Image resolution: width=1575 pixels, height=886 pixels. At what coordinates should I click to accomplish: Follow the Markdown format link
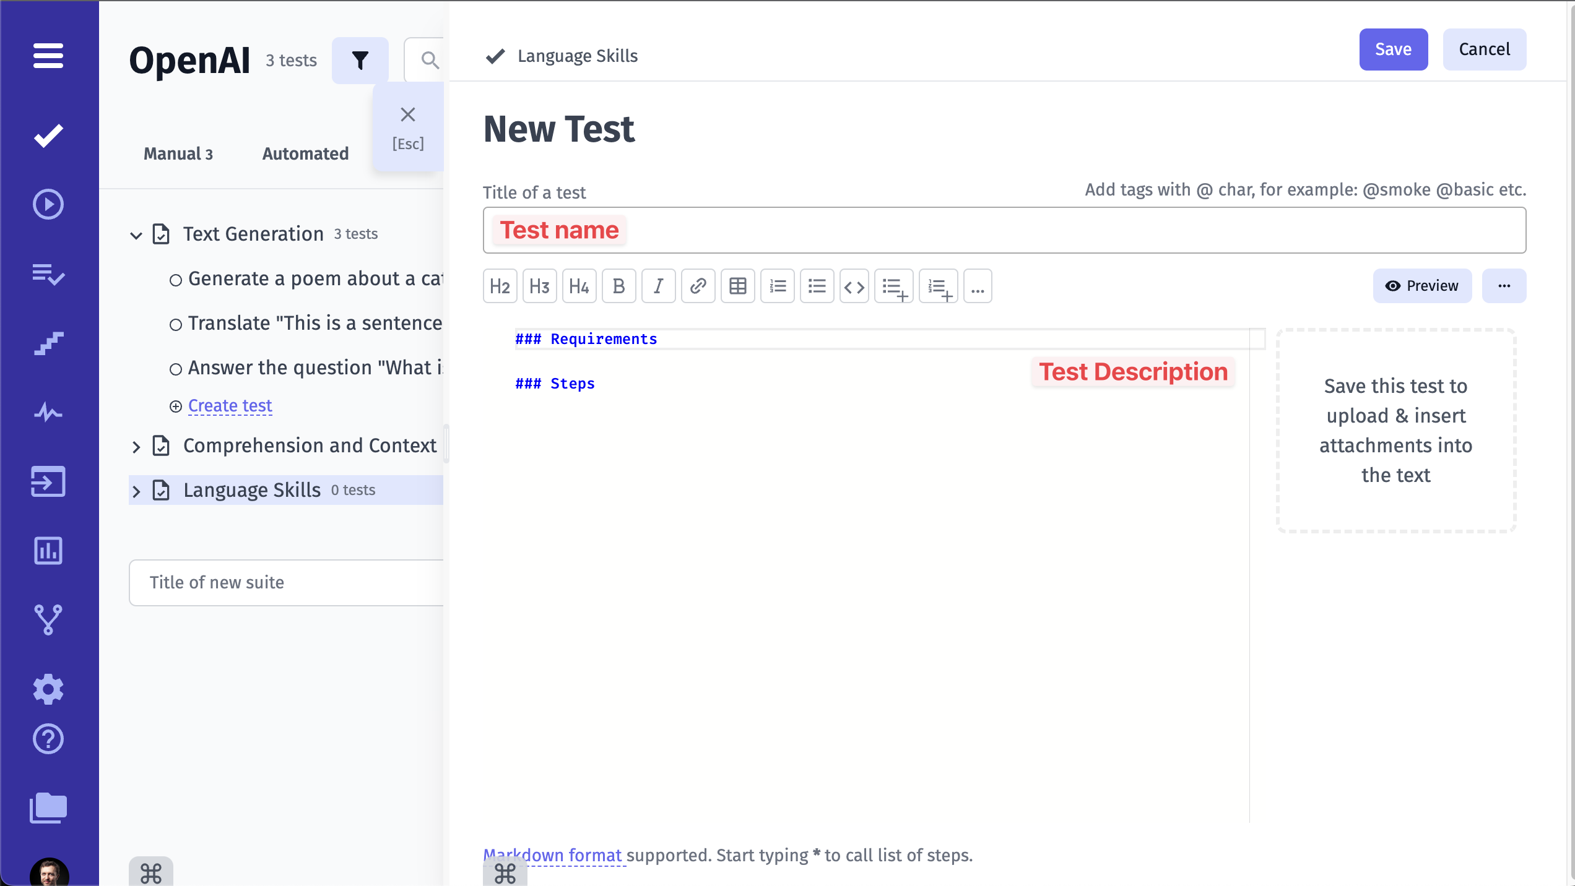coord(552,855)
